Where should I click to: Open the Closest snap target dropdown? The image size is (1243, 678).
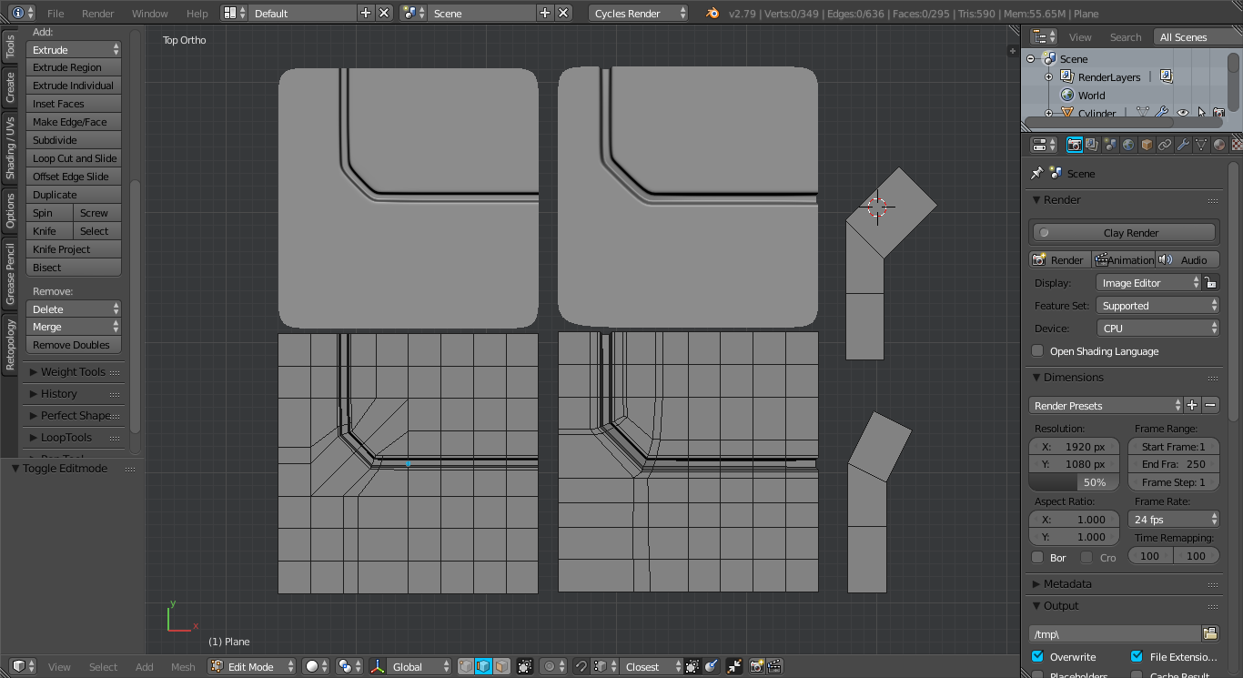[652, 666]
